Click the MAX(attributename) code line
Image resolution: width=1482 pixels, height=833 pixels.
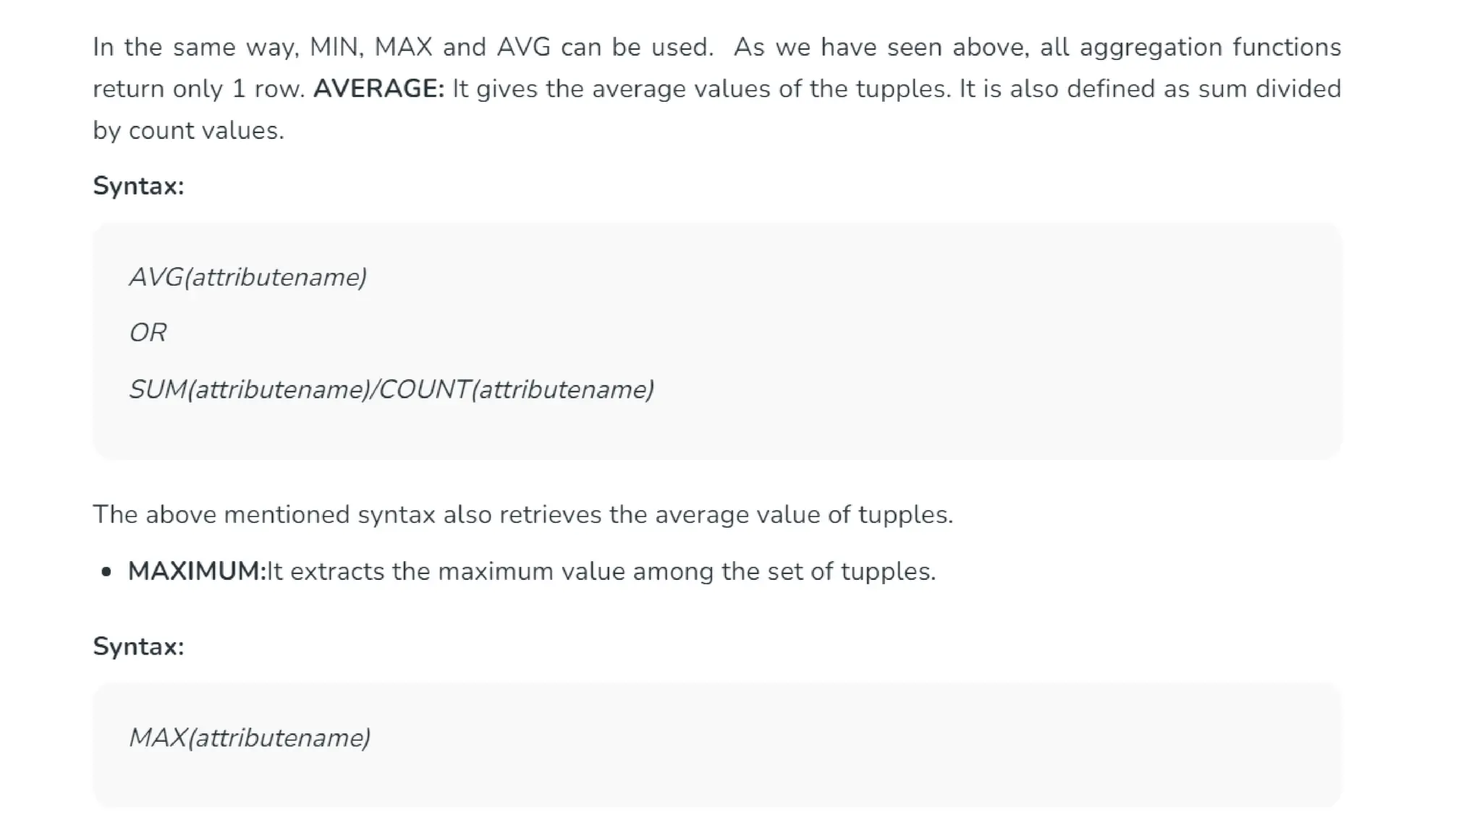[x=250, y=738]
